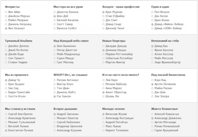Viewport: 198px width, 137px height.
Task: Pick Мелани Вайснер radio button
Action: pos(104,84)
